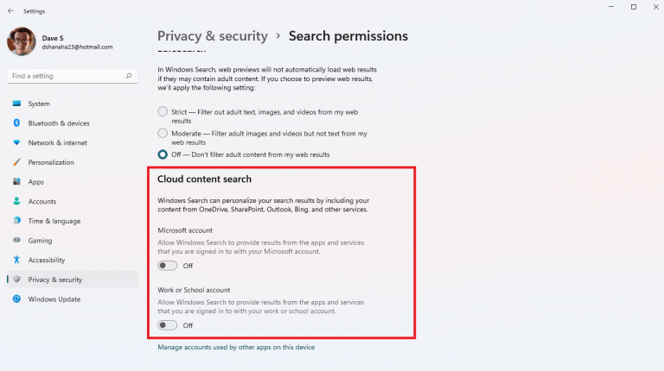Click search magnifier in Find a setting
The image size is (664, 371).
click(130, 76)
